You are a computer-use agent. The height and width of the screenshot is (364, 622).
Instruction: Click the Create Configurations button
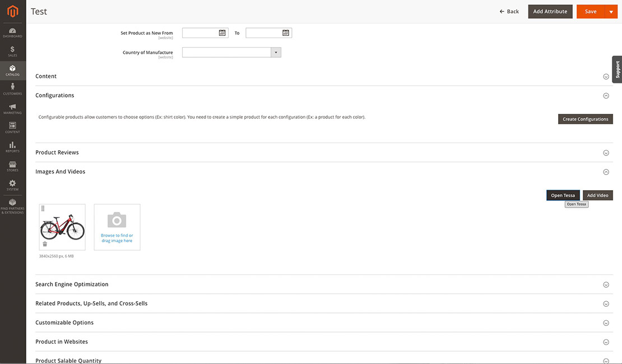585,119
